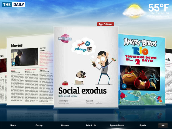The width and height of the screenshot is (172, 129).
Task: Tap the Social exodus headline
Action: click(x=82, y=91)
